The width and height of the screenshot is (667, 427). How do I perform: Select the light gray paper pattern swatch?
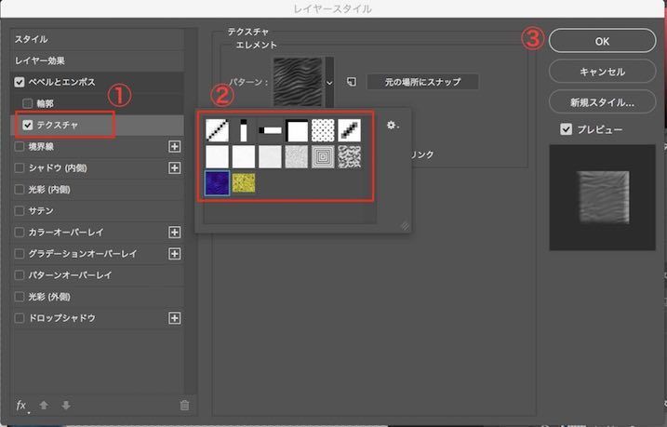tap(270, 156)
